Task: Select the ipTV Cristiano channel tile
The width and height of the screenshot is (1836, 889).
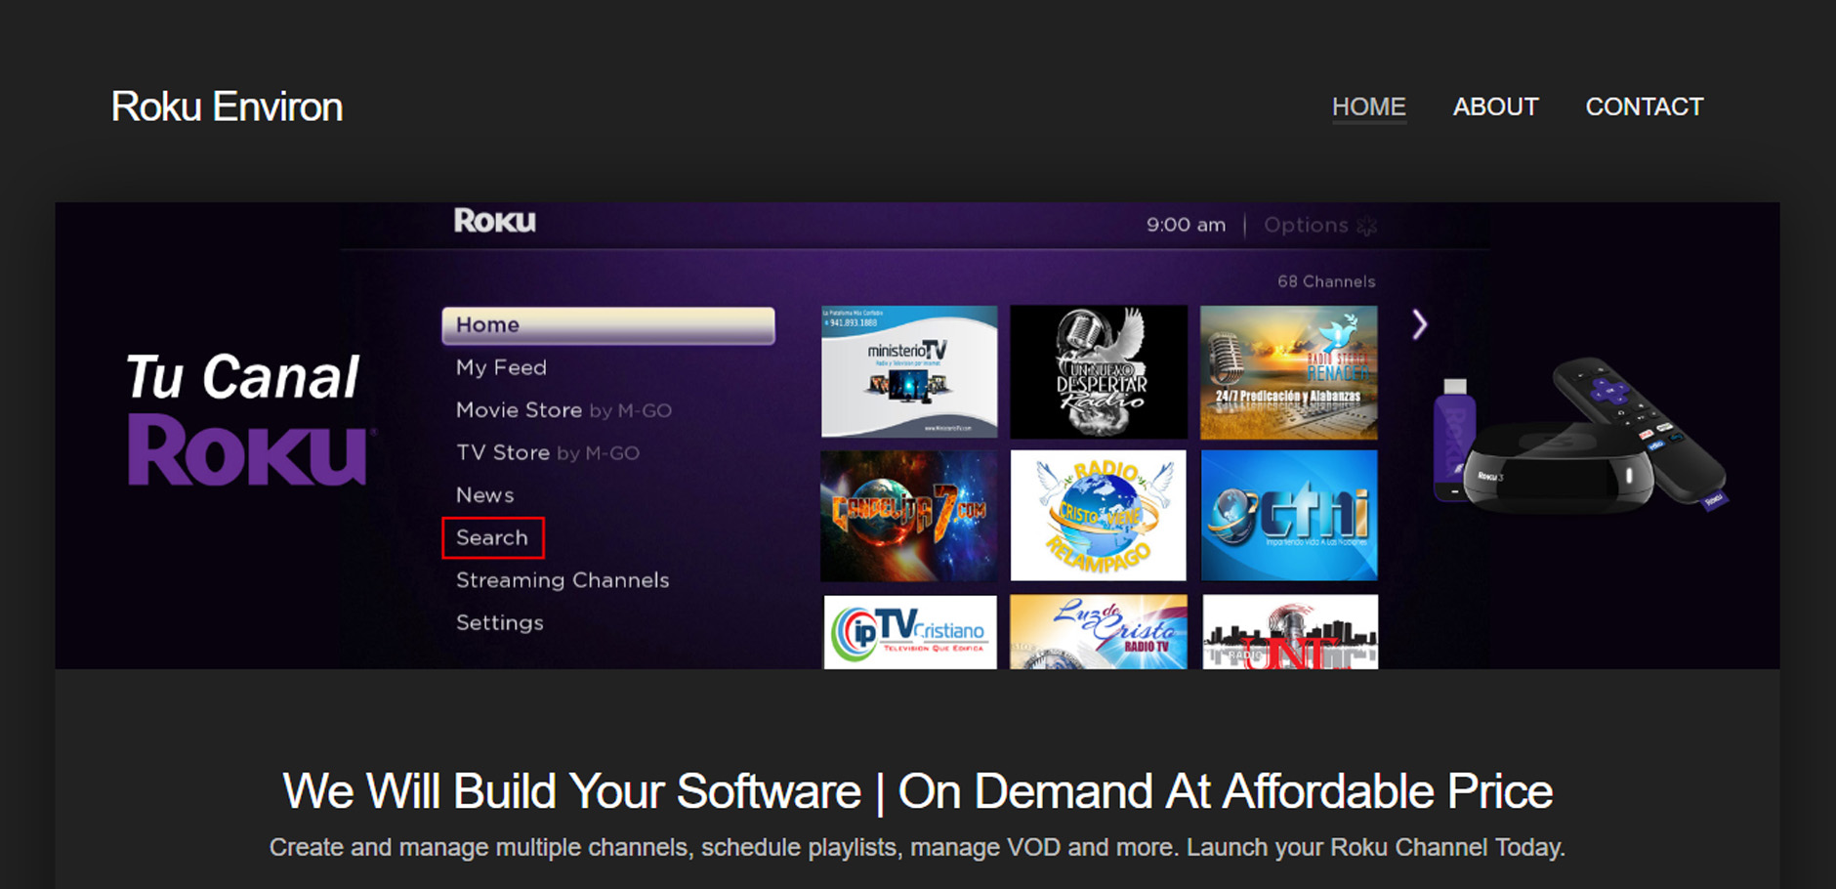Action: pos(909,632)
